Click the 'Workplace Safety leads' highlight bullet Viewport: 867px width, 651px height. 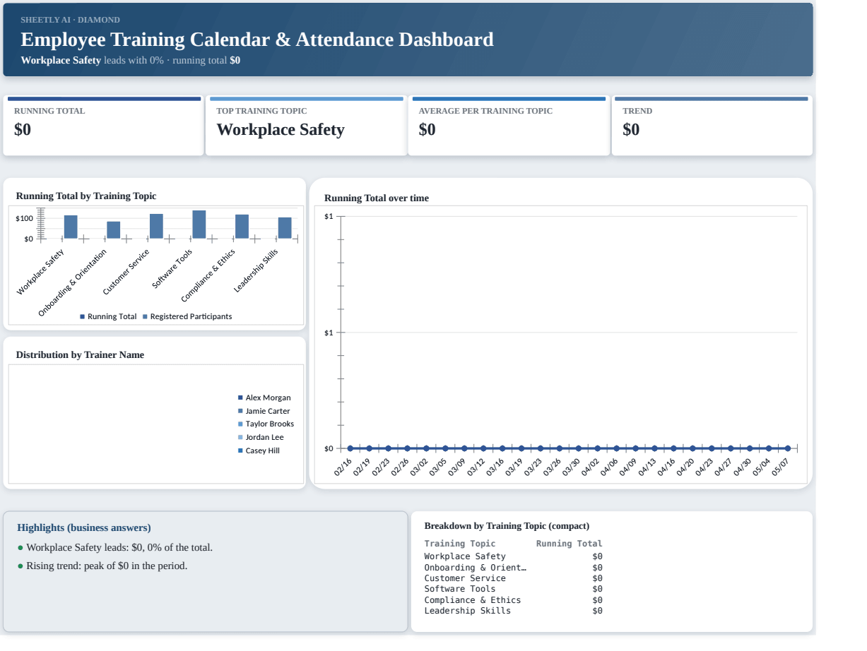(x=114, y=547)
